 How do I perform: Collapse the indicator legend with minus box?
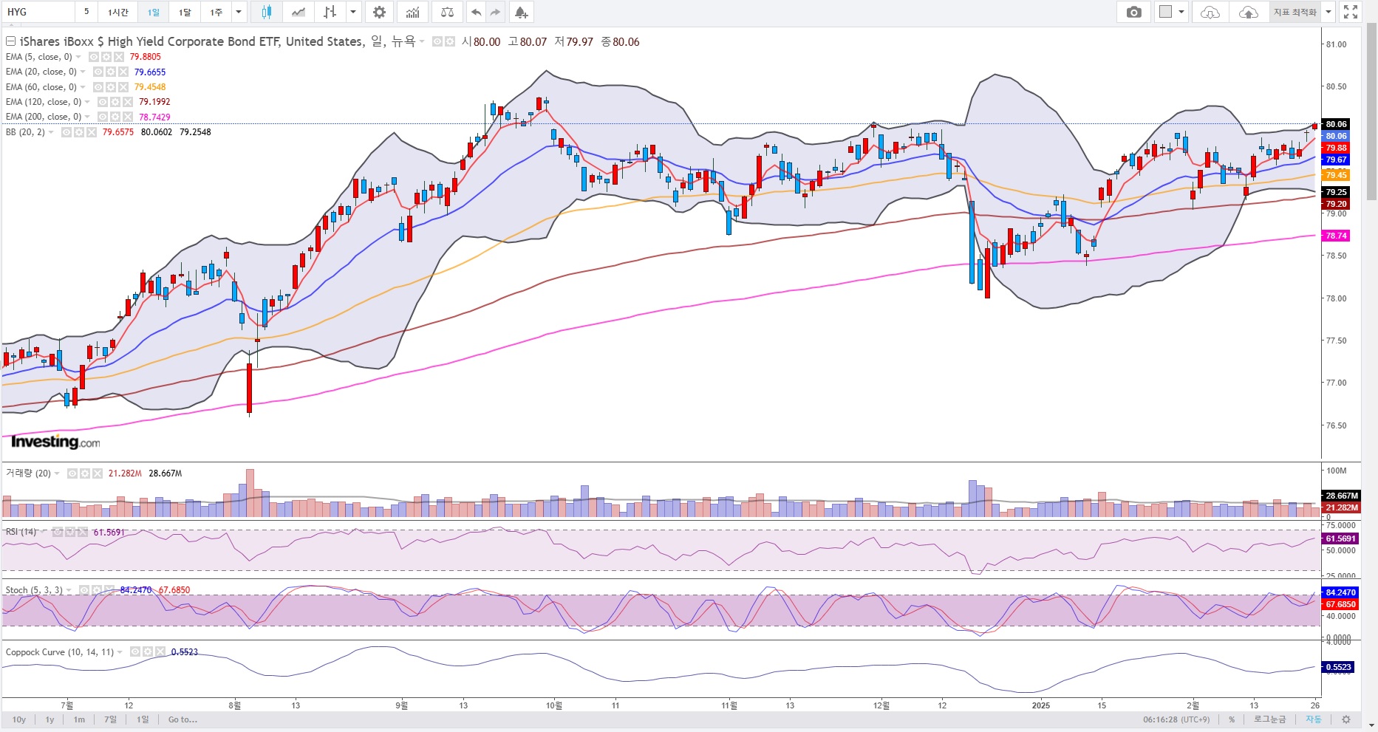11,41
